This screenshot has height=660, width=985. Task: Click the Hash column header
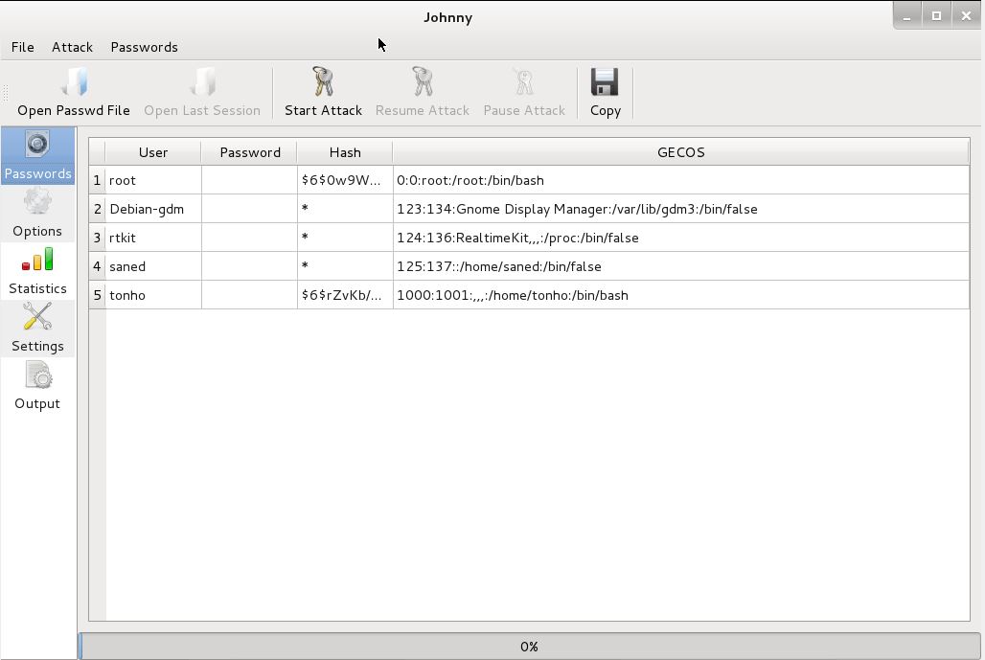(345, 152)
